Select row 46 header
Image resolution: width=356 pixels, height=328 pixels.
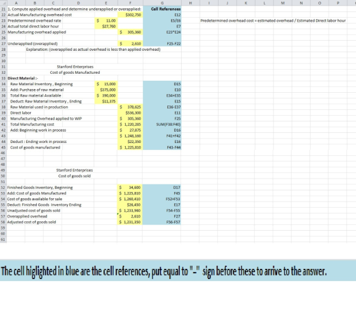(3, 153)
